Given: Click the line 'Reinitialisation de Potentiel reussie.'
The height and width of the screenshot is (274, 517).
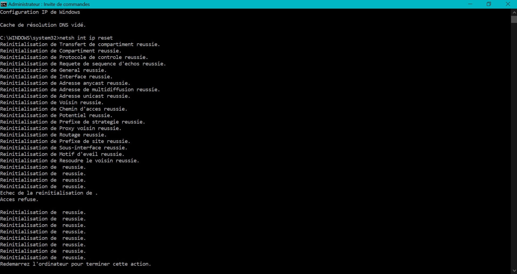Looking at the screenshot, I should (56, 115).
